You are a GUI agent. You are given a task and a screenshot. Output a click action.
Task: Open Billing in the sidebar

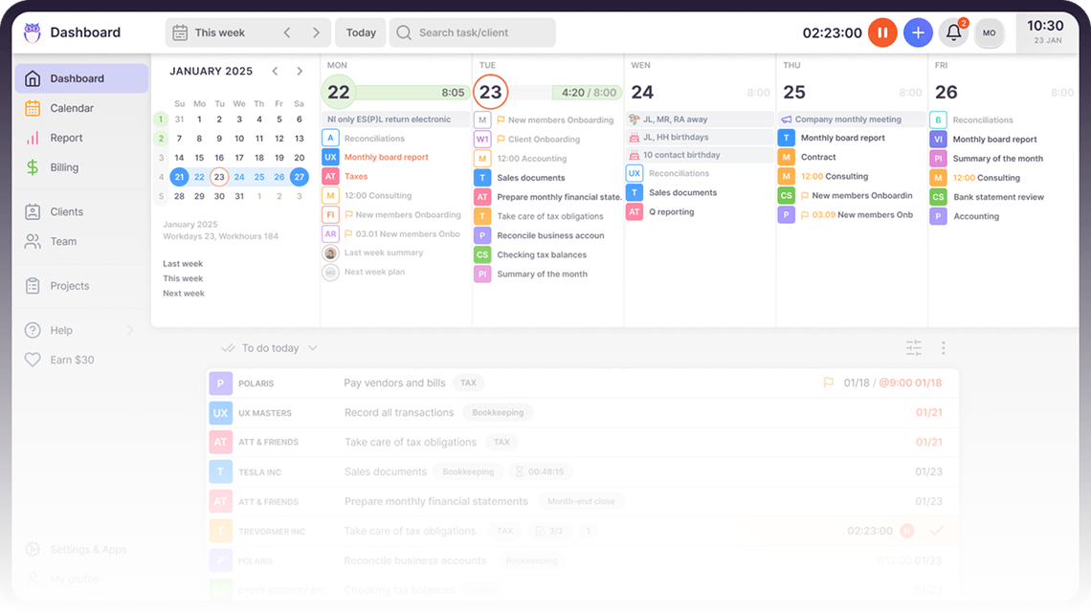point(64,167)
